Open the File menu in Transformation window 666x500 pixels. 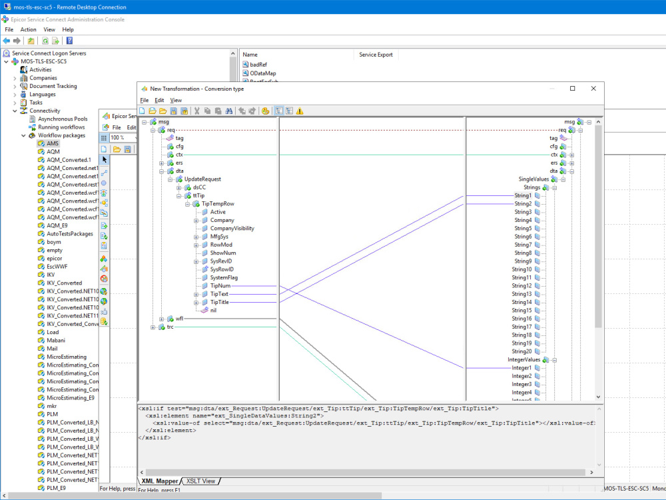click(x=145, y=101)
